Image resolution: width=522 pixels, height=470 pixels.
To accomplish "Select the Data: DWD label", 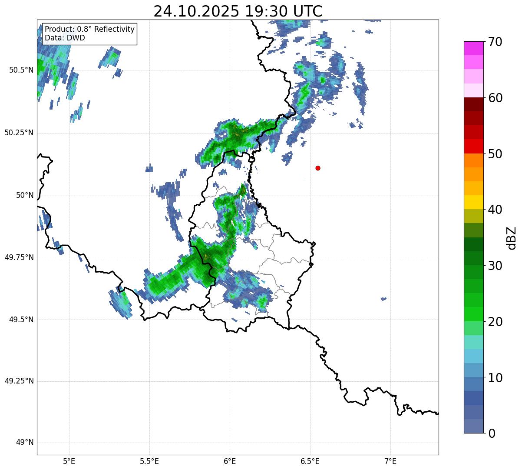I will click(x=65, y=38).
